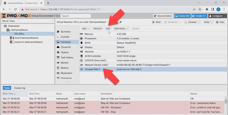Select the BIOS row chip icon
This screenshot has width=228, height=115.
81,43
